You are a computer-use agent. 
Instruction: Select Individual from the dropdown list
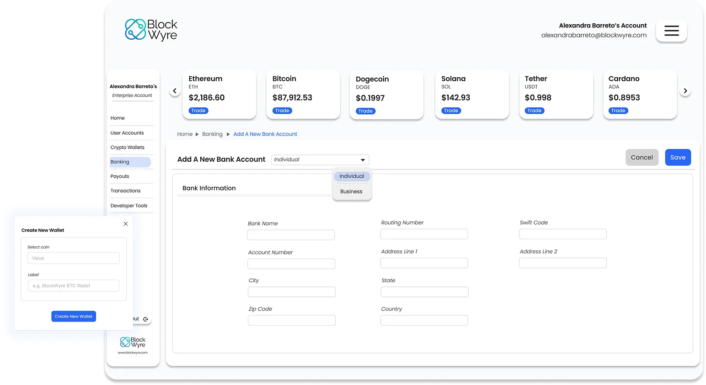click(352, 176)
